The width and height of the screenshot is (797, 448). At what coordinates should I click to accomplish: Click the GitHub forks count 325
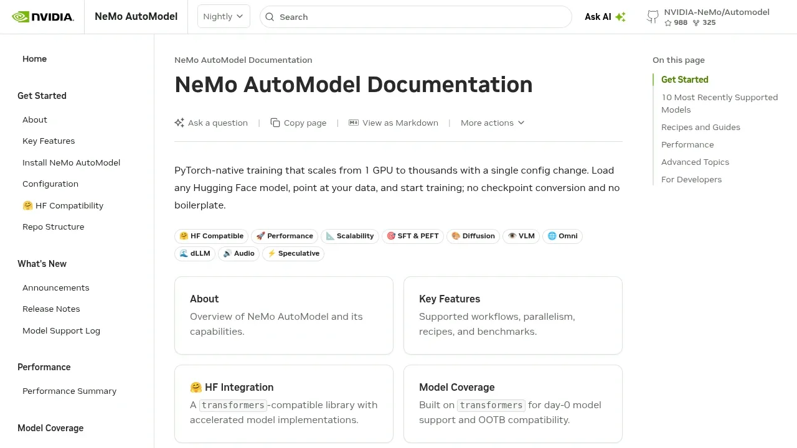(704, 22)
